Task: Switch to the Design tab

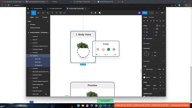Action: tap(145, 17)
